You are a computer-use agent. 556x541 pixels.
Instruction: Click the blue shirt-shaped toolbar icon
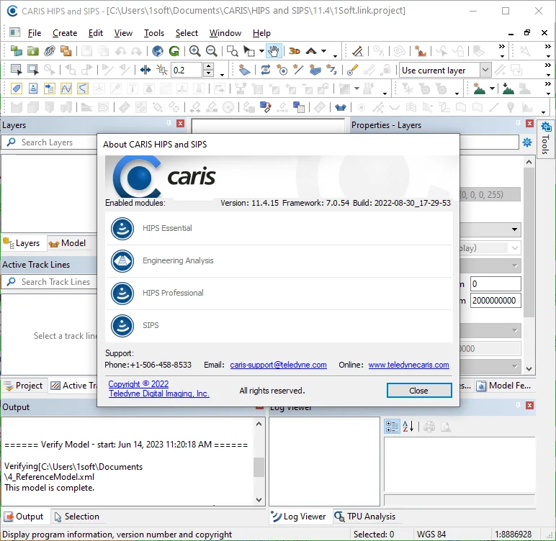coord(341,106)
